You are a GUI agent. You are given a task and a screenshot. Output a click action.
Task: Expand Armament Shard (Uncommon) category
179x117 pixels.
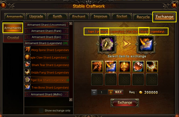[47, 25]
